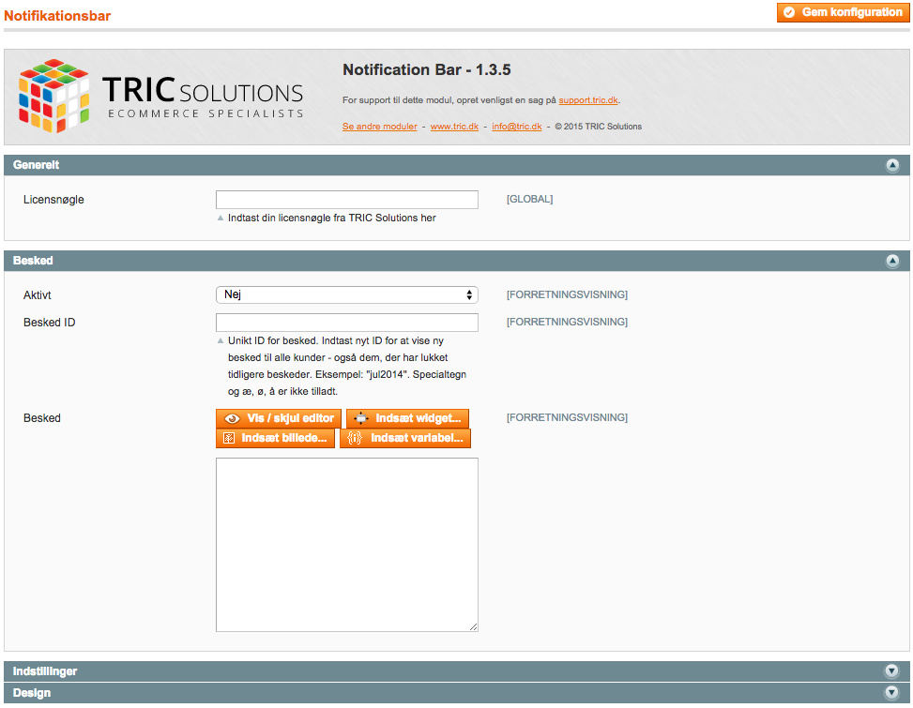Image resolution: width=913 pixels, height=708 pixels.
Task: Click the info@tric.dk email link
Action: pos(517,127)
